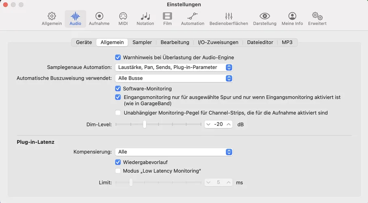The width and height of the screenshot is (368, 203).
Task: Select the Film settings icon
Action: pos(167,16)
